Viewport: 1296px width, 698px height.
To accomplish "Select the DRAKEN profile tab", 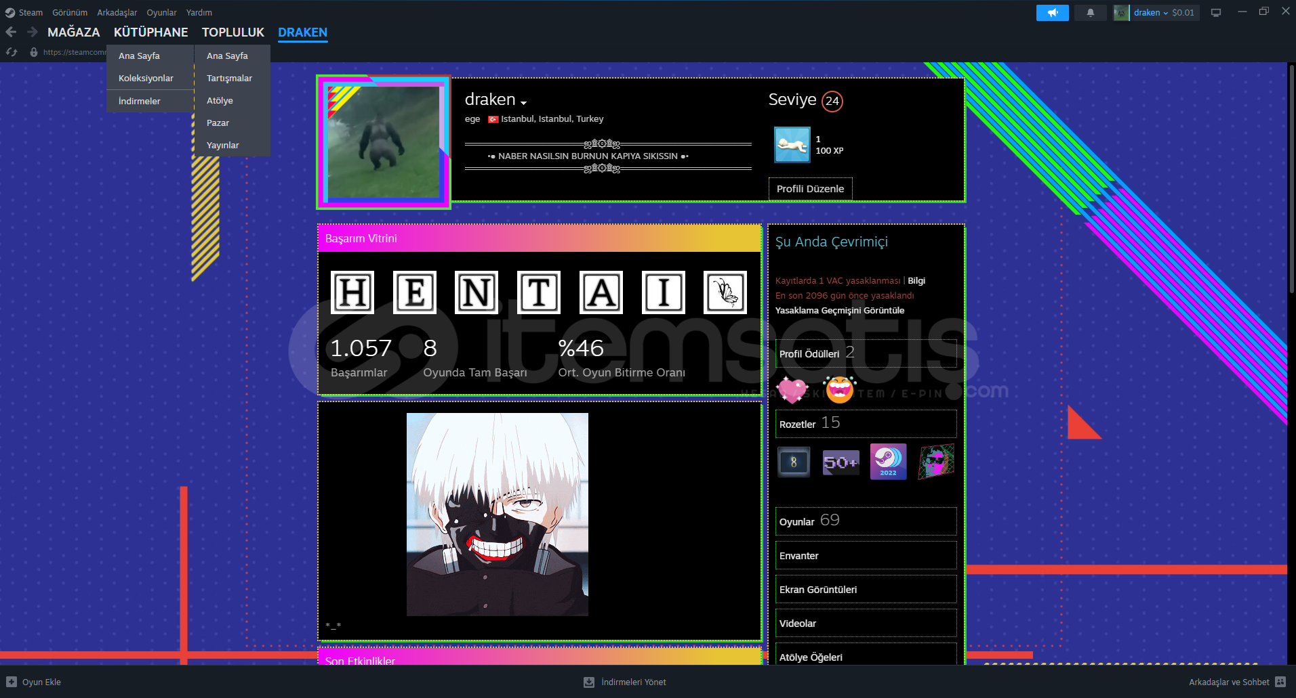I will pyautogui.click(x=302, y=32).
